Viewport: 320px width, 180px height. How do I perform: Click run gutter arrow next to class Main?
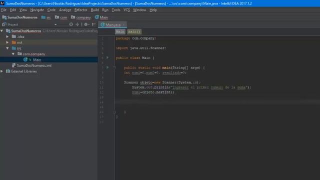point(107,58)
